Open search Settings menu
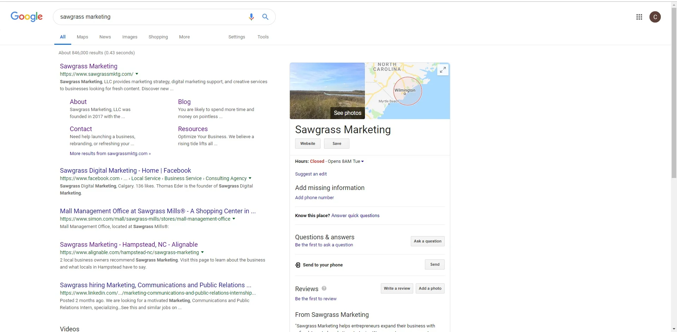The image size is (677, 332). click(237, 37)
